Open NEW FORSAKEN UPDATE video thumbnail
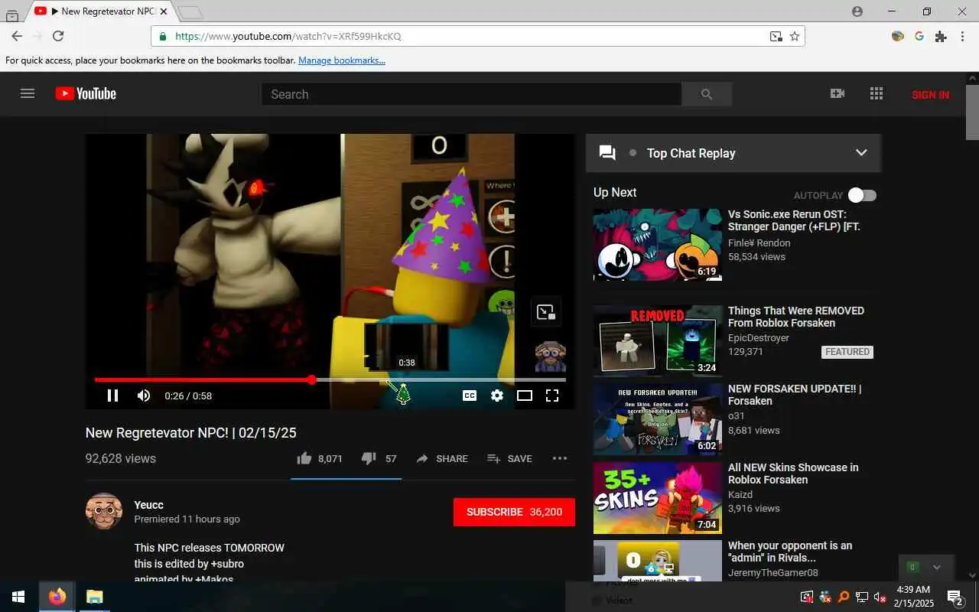979x612 pixels. (x=657, y=418)
